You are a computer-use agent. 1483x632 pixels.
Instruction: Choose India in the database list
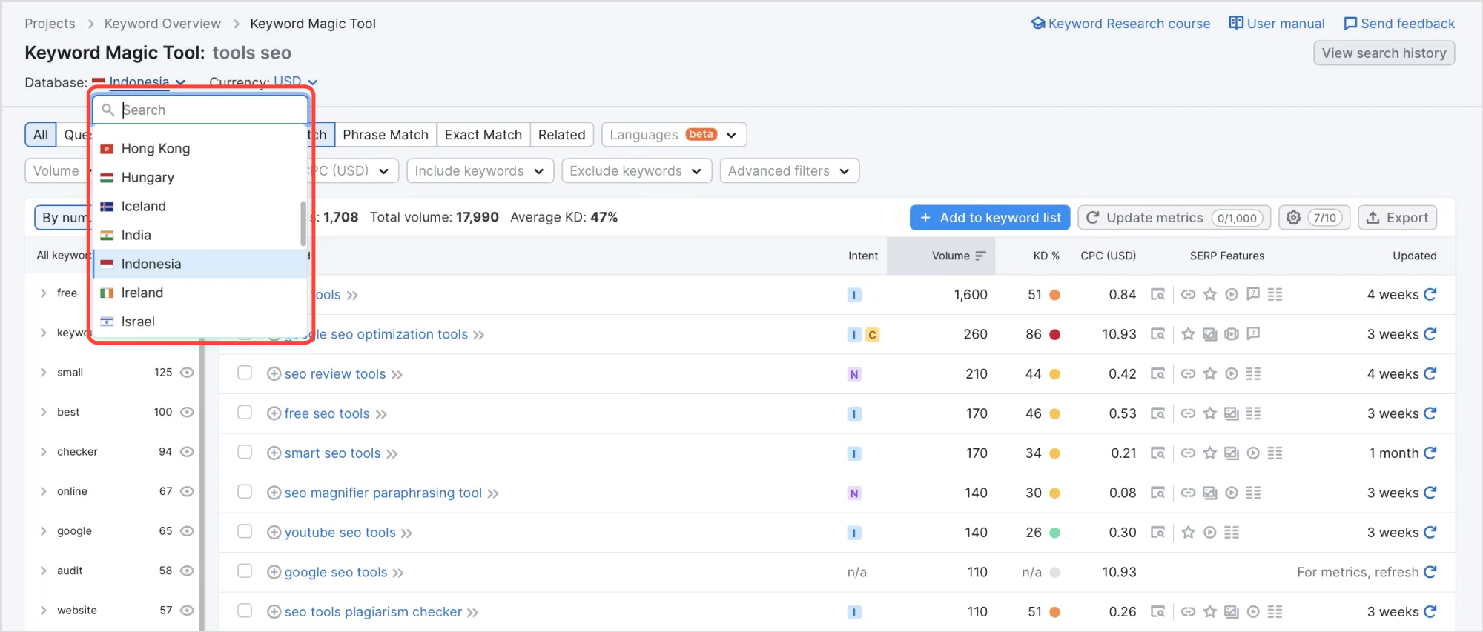[x=200, y=236]
